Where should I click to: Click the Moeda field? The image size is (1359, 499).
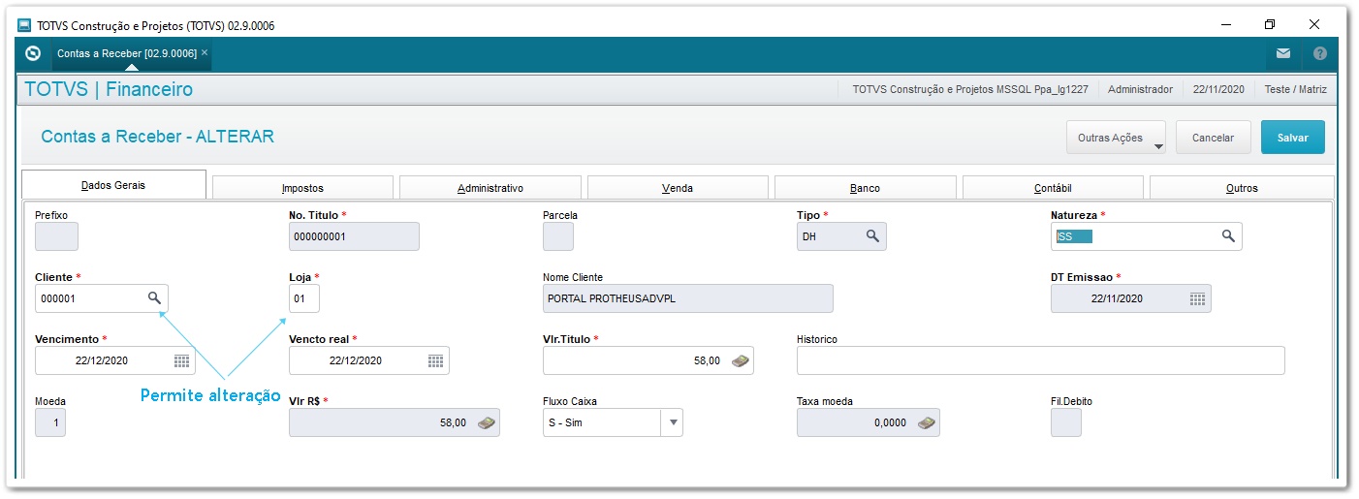[50, 422]
